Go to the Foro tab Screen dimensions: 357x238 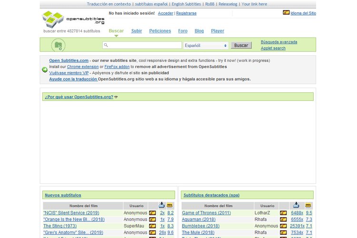[x=183, y=31]
